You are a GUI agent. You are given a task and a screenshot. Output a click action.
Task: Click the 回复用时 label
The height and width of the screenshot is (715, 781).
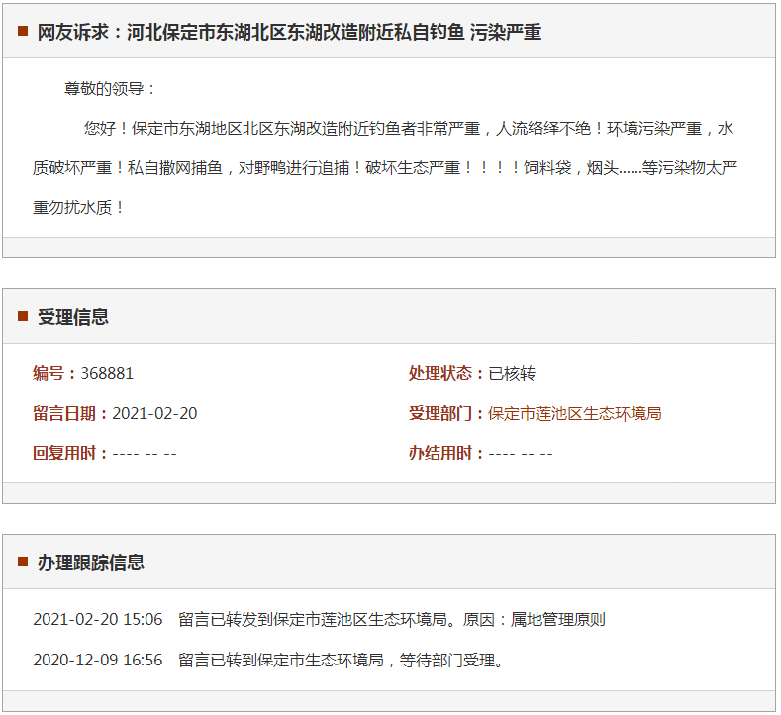(69, 453)
